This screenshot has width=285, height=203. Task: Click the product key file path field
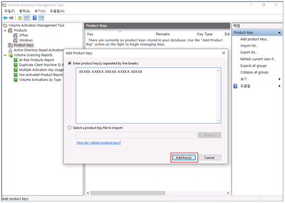136,135
